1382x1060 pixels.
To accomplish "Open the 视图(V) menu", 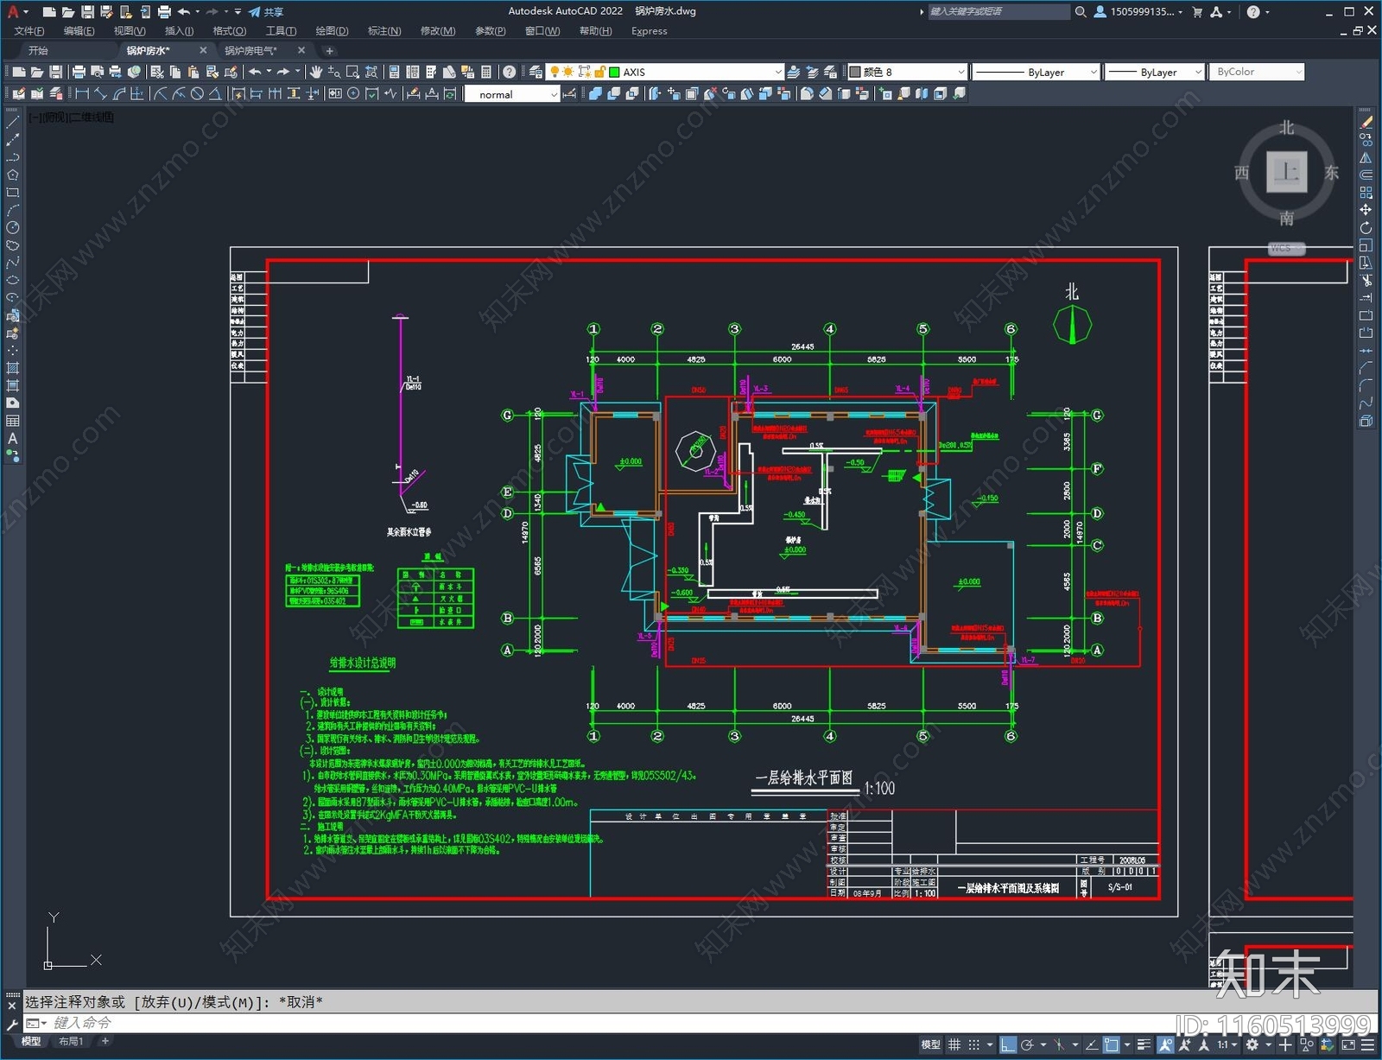I will [130, 31].
